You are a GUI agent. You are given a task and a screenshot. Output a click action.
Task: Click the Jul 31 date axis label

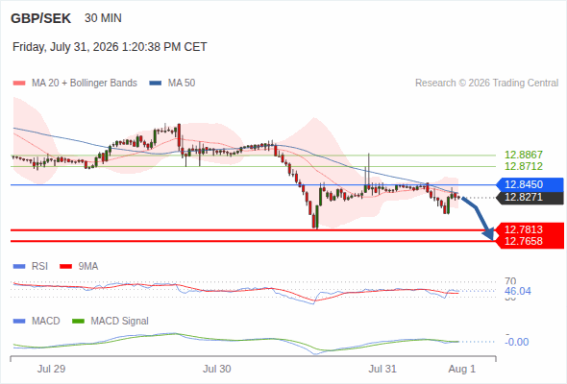tap(382, 370)
